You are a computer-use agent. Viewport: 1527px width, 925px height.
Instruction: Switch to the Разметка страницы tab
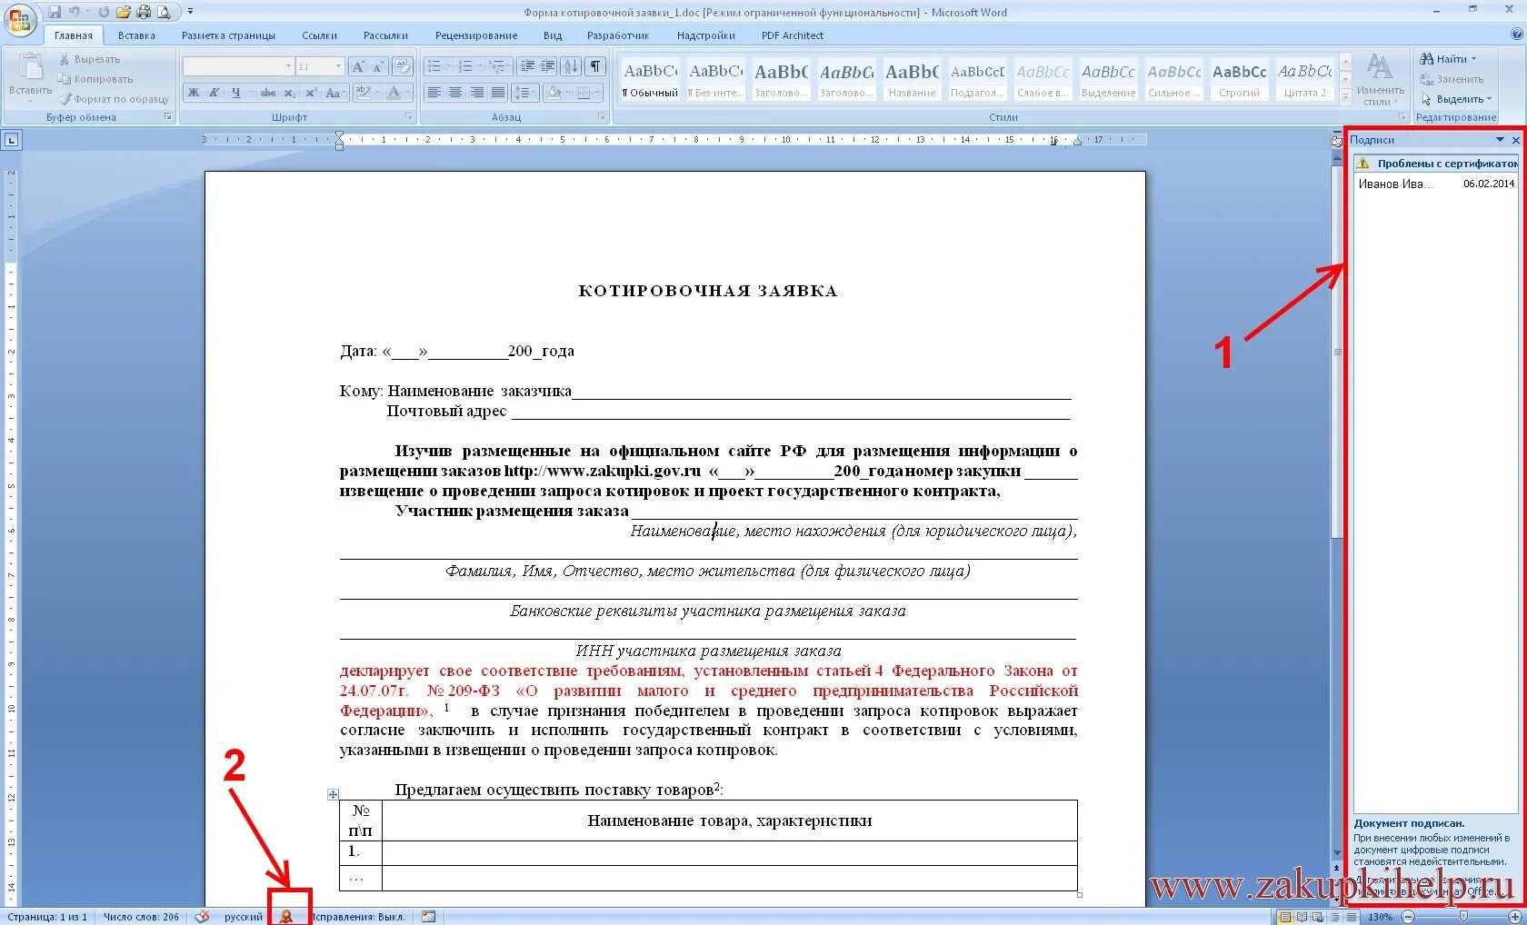tap(228, 35)
